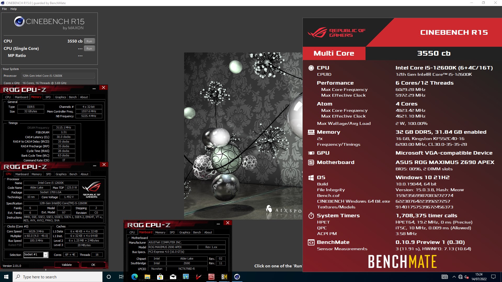Viewport: 502px width, 282px height.
Task: Open the touch keyboard tray icon
Action: [x=445, y=277]
